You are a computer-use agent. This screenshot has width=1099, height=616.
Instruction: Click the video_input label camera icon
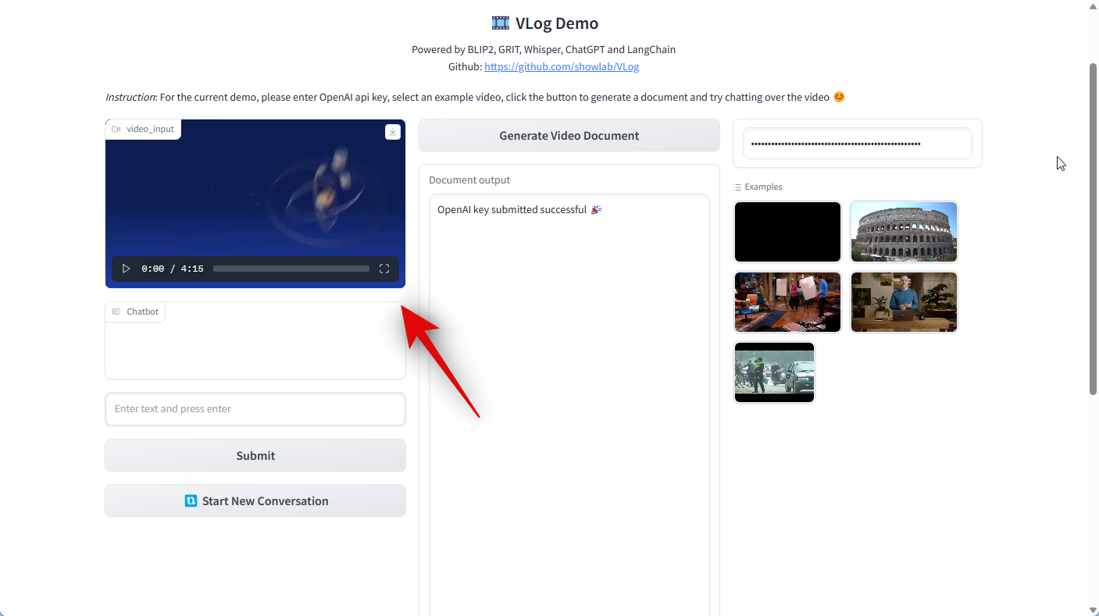pos(116,130)
